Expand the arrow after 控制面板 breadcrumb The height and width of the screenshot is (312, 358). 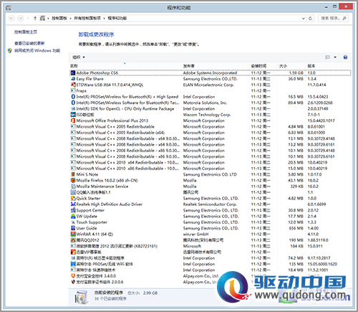pos(71,18)
